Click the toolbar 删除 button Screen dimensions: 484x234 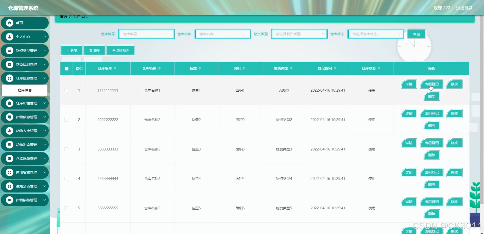coord(94,50)
